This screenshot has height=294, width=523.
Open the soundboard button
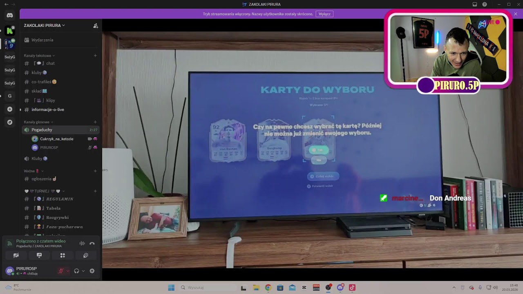point(86,255)
